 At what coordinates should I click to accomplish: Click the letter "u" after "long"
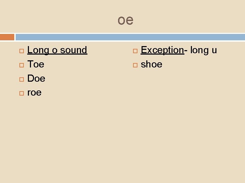[x=214, y=50]
